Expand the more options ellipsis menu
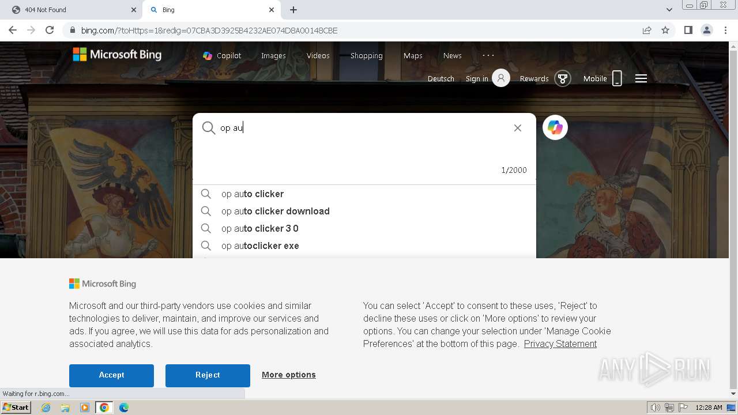The width and height of the screenshot is (738, 415). click(x=488, y=55)
